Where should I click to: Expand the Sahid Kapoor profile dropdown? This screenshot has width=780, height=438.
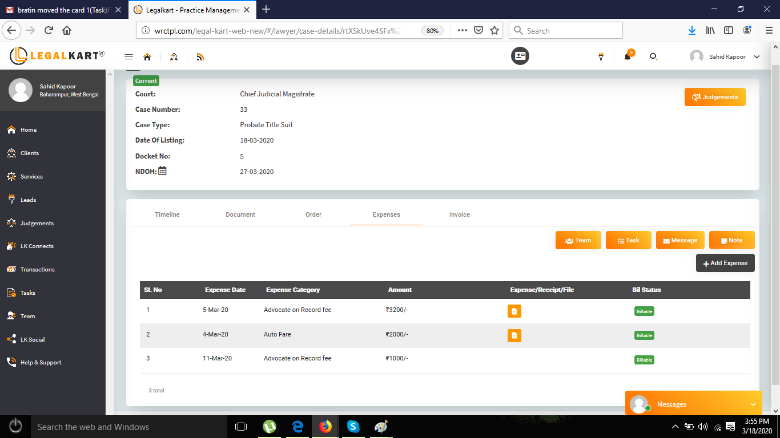click(x=757, y=57)
